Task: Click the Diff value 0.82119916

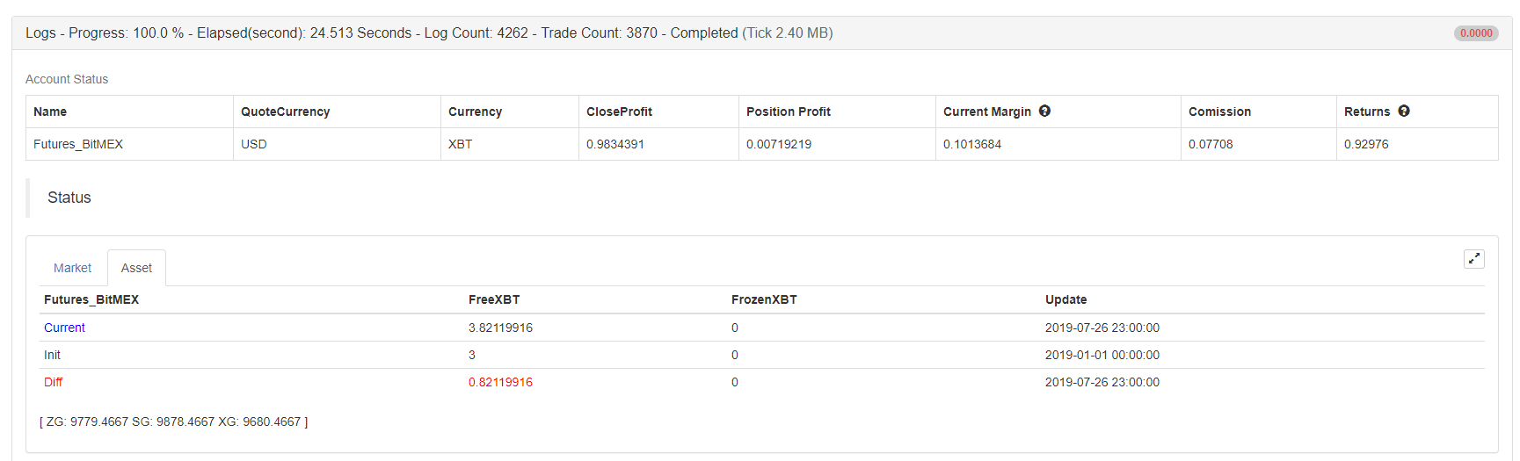Action: pyautogui.click(x=500, y=382)
